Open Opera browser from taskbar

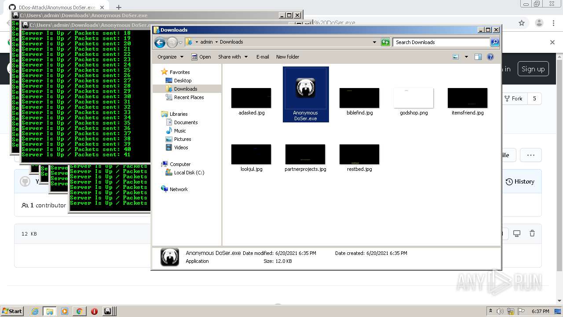point(94,311)
